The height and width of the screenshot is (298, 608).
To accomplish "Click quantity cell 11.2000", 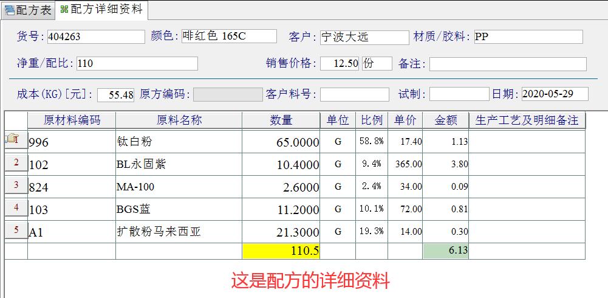I will click(281, 209).
